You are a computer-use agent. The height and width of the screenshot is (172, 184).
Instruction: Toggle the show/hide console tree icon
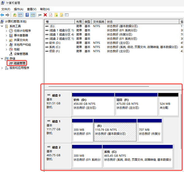(20, 15)
